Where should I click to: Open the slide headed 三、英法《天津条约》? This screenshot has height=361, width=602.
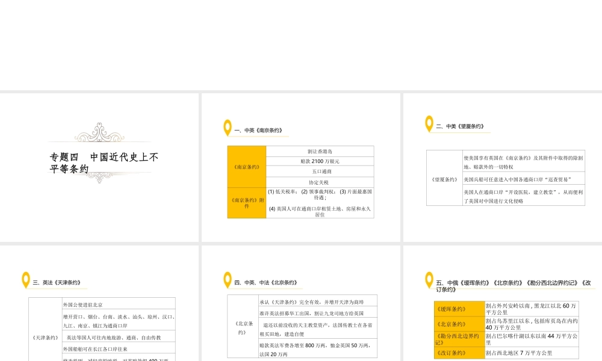point(99,303)
